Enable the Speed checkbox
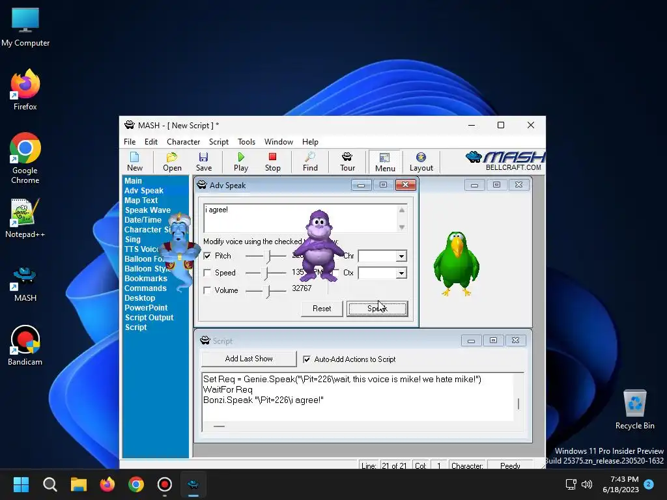The image size is (667, 500). [x=207, y=273]
